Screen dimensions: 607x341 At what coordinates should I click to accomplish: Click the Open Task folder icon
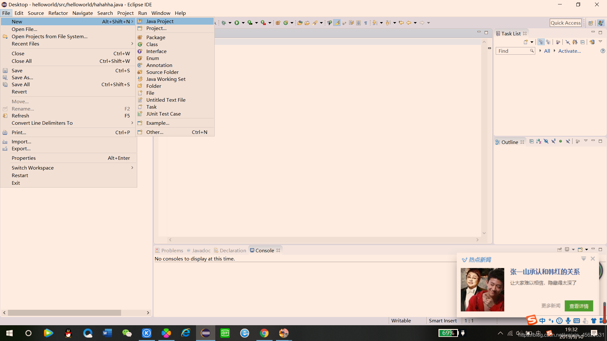pos(307,23)
